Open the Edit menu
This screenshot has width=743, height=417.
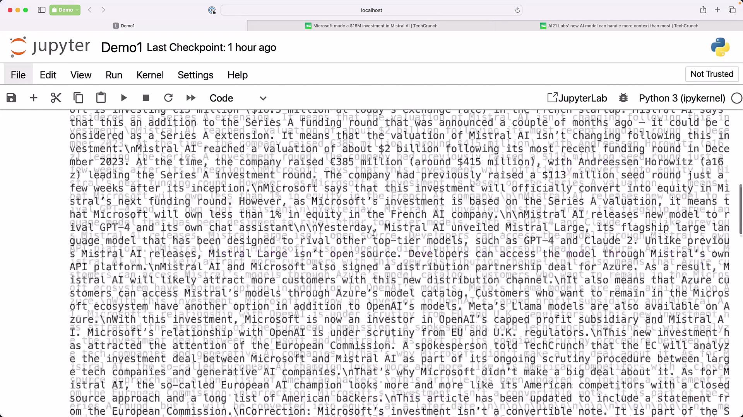point(48,75)
